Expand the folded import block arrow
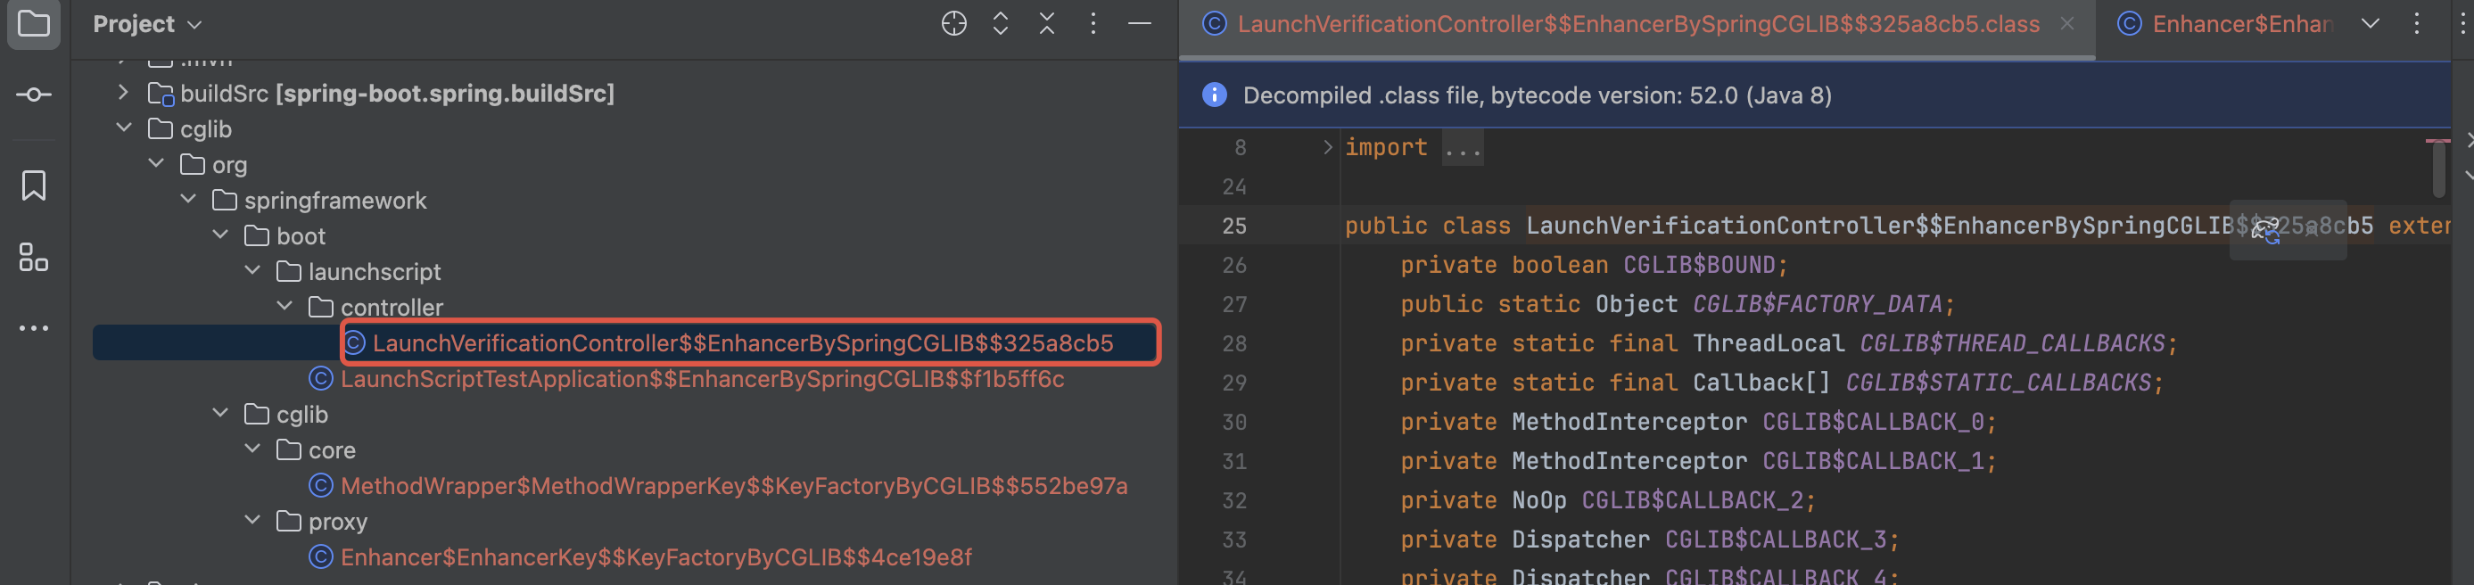Viewport: 2474px width, 585px height. (1327, 147)
